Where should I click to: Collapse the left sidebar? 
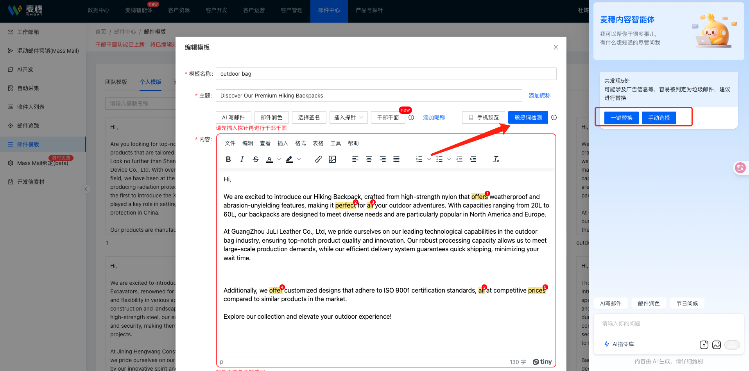click(x=86, y=189)
